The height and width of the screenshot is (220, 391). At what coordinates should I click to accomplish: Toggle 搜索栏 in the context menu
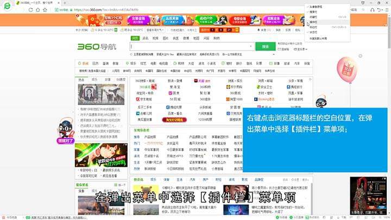327,12
